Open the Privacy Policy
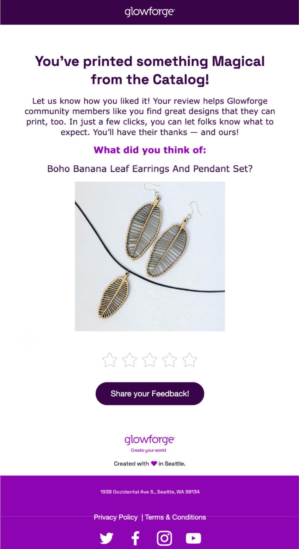This screenshot has width=299, height=549. point(116,517)
